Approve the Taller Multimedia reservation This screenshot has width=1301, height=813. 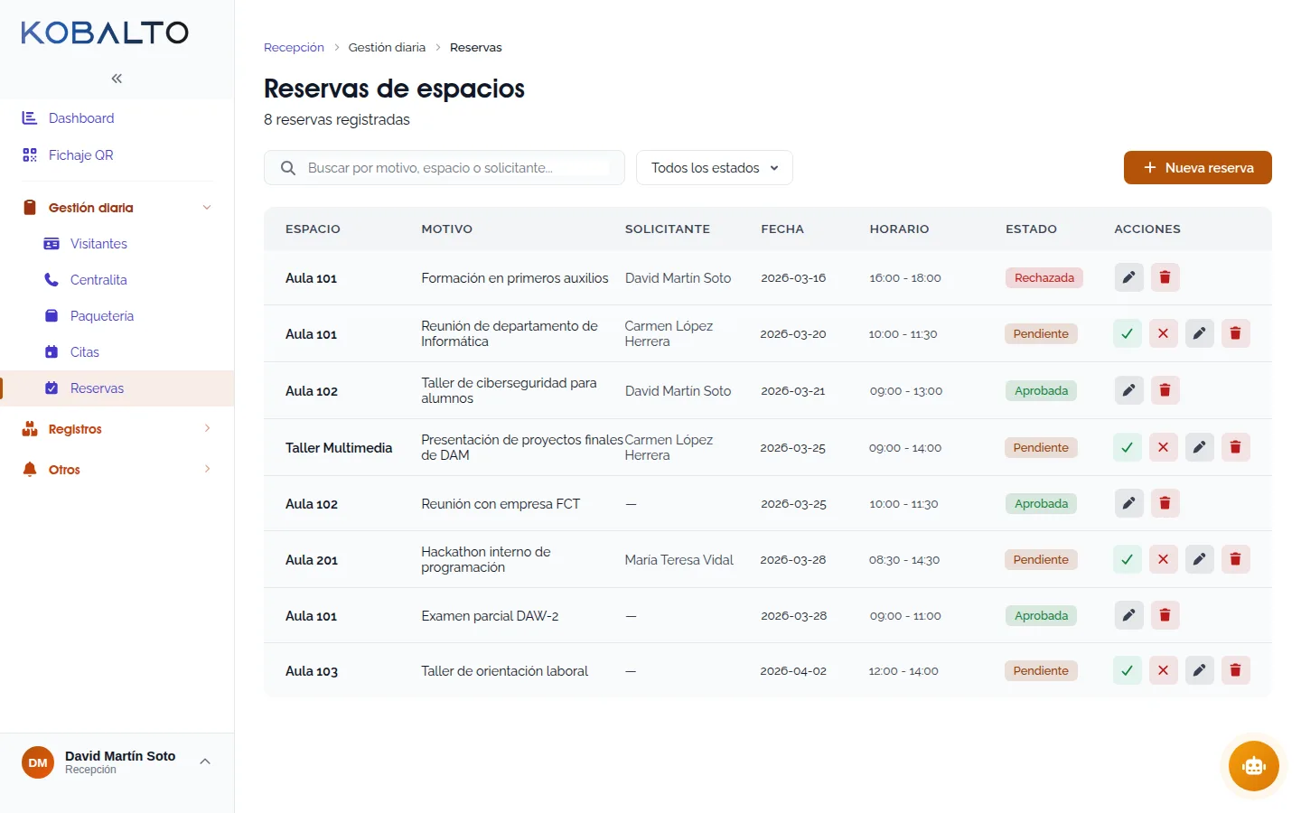pyautogui.click(x=1127, y=447)
